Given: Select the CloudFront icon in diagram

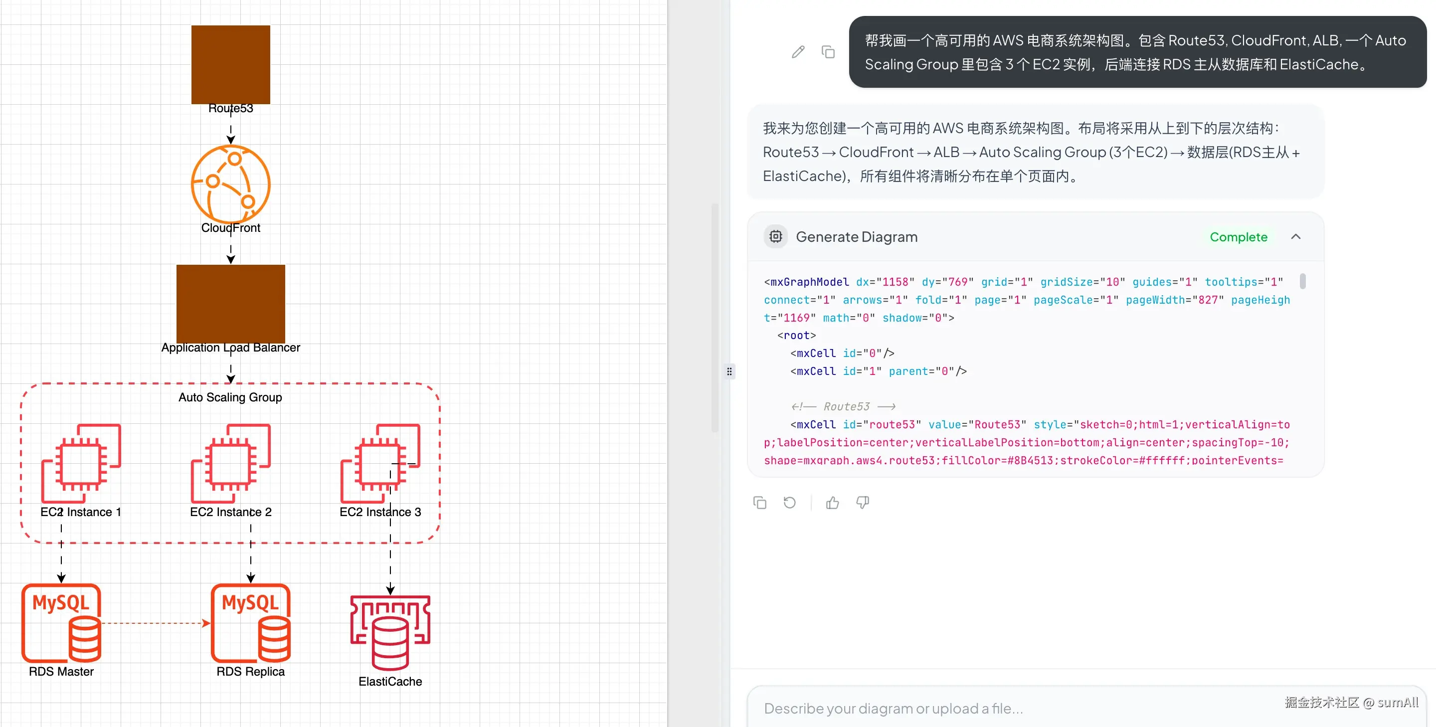Looking at the screenshot, I should point(230,184).
